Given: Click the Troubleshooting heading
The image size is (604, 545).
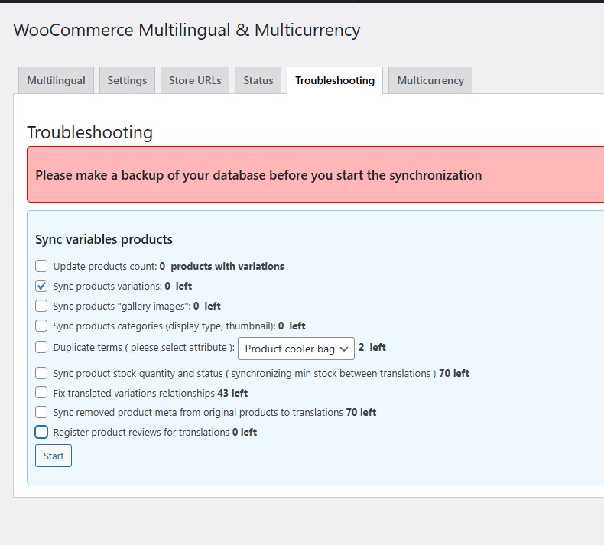Looking at the screenshot, I should 89,132.
